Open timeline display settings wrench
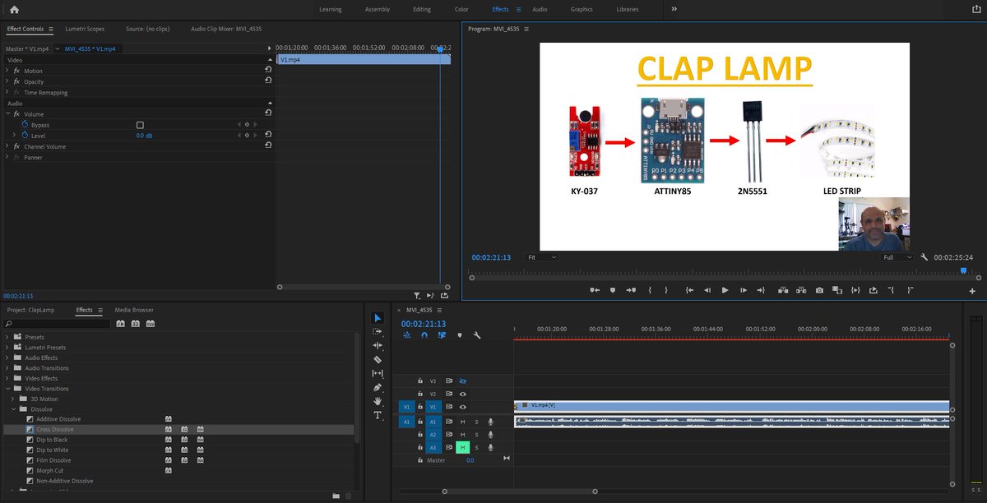 (x=476, y=335)
